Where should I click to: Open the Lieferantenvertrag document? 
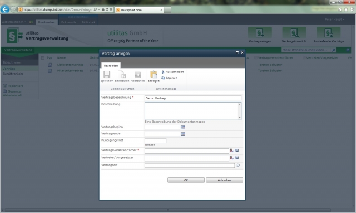(x=70, y=65)
